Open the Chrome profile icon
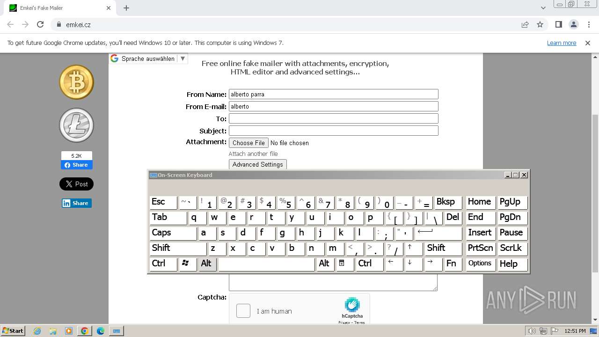 [573, 24]
